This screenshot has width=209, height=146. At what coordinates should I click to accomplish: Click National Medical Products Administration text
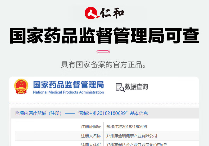coord(69,92)
